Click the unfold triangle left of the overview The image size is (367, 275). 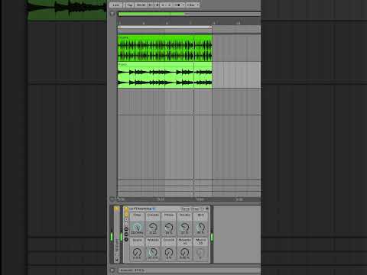(x=112, y=14)
